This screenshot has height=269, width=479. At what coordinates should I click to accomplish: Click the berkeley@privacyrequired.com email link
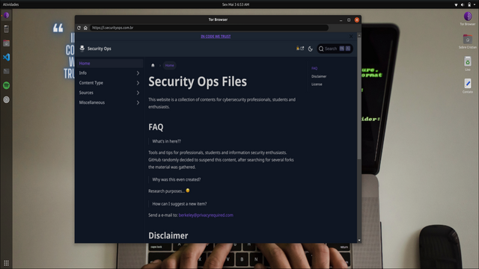[206, 215]
